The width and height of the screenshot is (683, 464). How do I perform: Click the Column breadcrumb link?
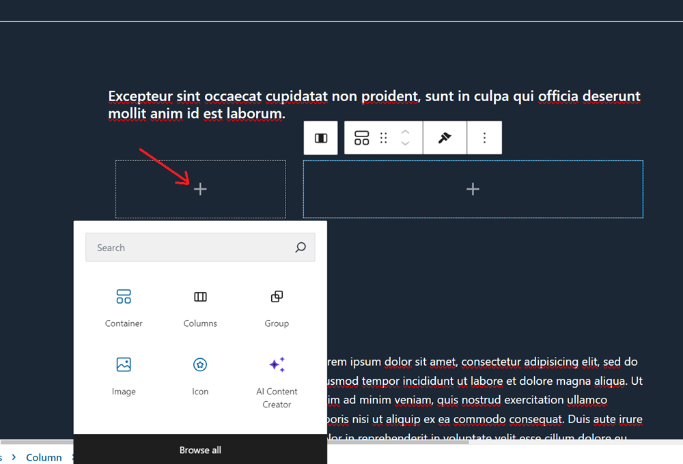click(x=44, y=457)
